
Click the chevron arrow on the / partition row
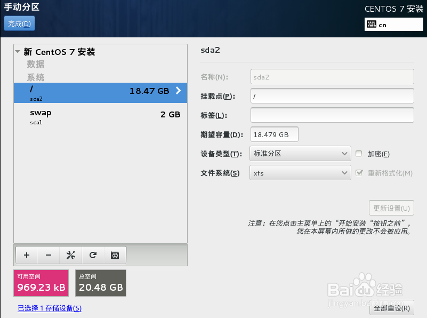click(x=179, y=91)
